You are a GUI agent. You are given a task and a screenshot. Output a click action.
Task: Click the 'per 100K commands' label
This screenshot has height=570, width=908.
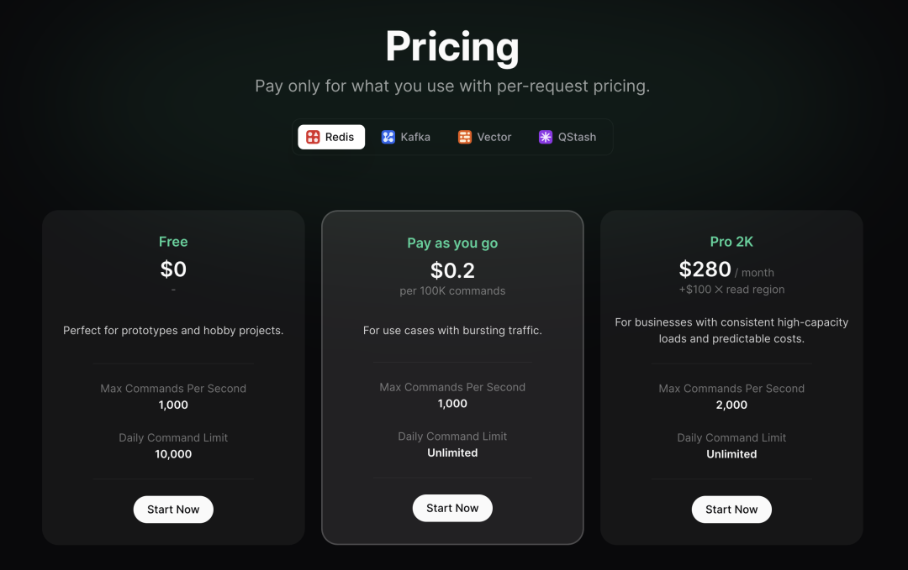(x=452, y=290)
